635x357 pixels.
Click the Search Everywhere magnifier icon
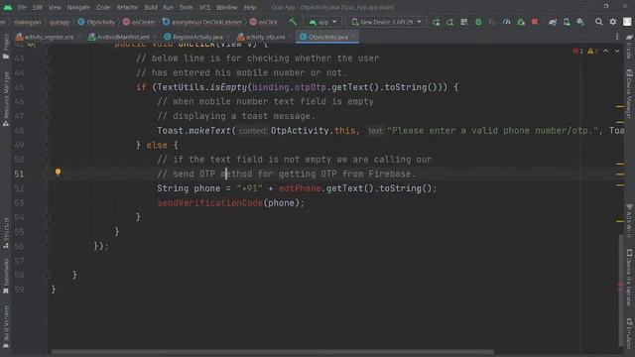coord(598,22)
